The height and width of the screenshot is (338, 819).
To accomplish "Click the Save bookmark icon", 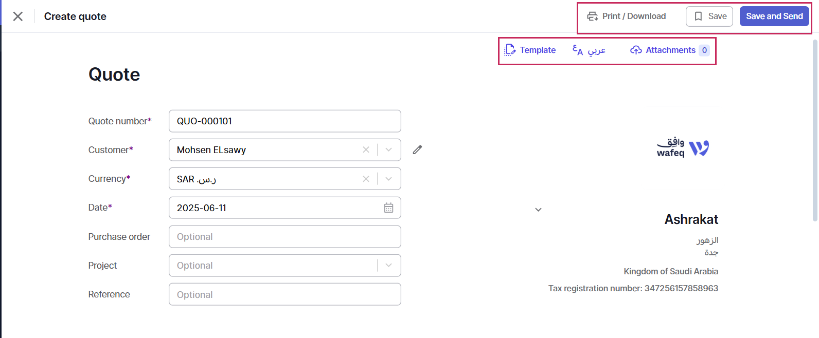I will coord(698,16).
